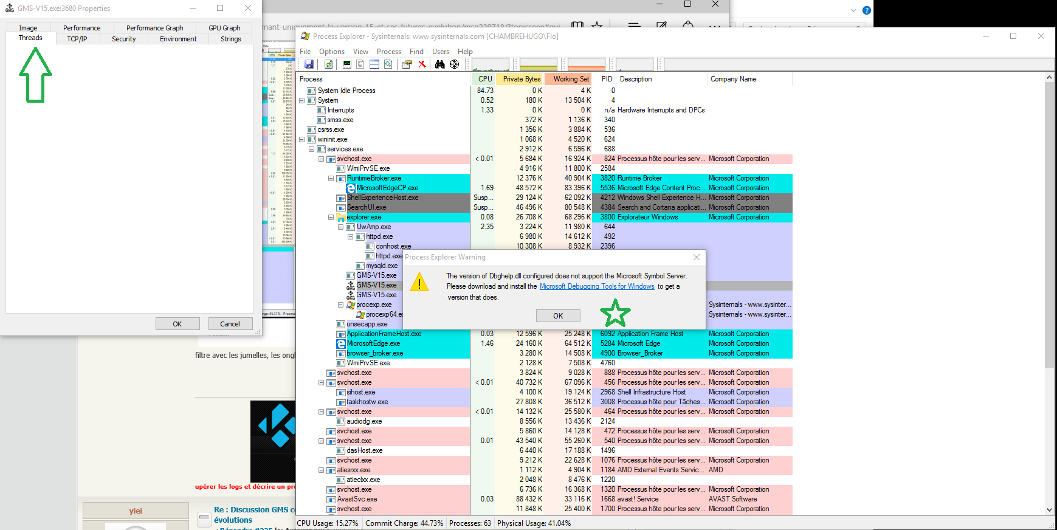This screenshot has height=530, width=1057.
Task: Open the Microsoft Debugging Tools for Windows link
Action: [597, 286]
